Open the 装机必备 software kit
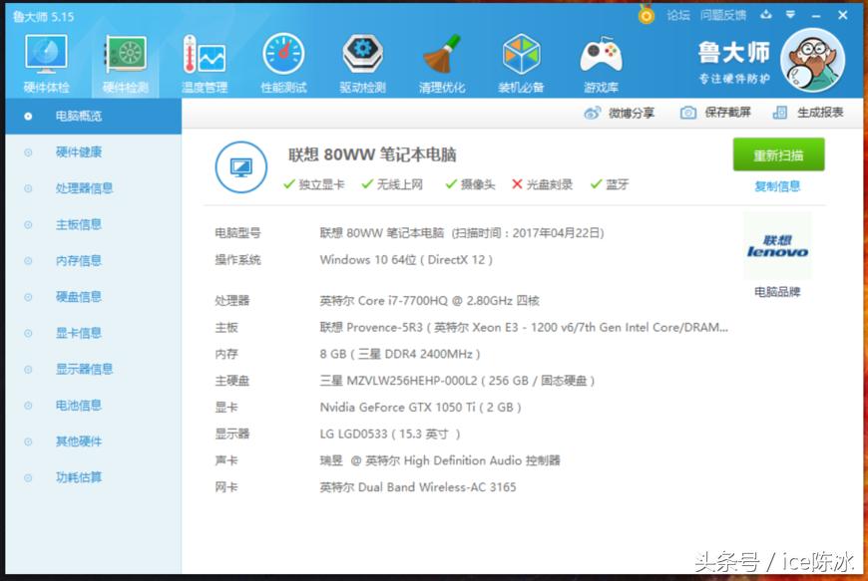The width and height of the screenshot is (868, 581). [521, 60]
